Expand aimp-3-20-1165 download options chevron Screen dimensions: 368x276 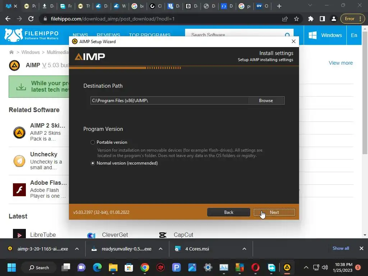[x=77, y=249]
